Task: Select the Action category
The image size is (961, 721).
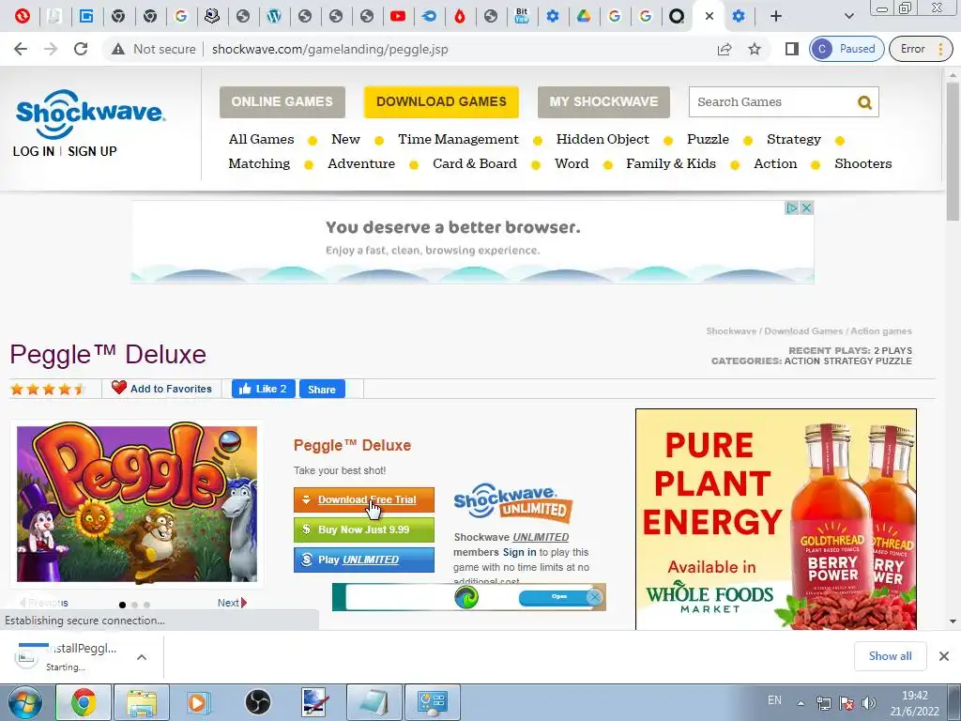Action: point(775,163)
